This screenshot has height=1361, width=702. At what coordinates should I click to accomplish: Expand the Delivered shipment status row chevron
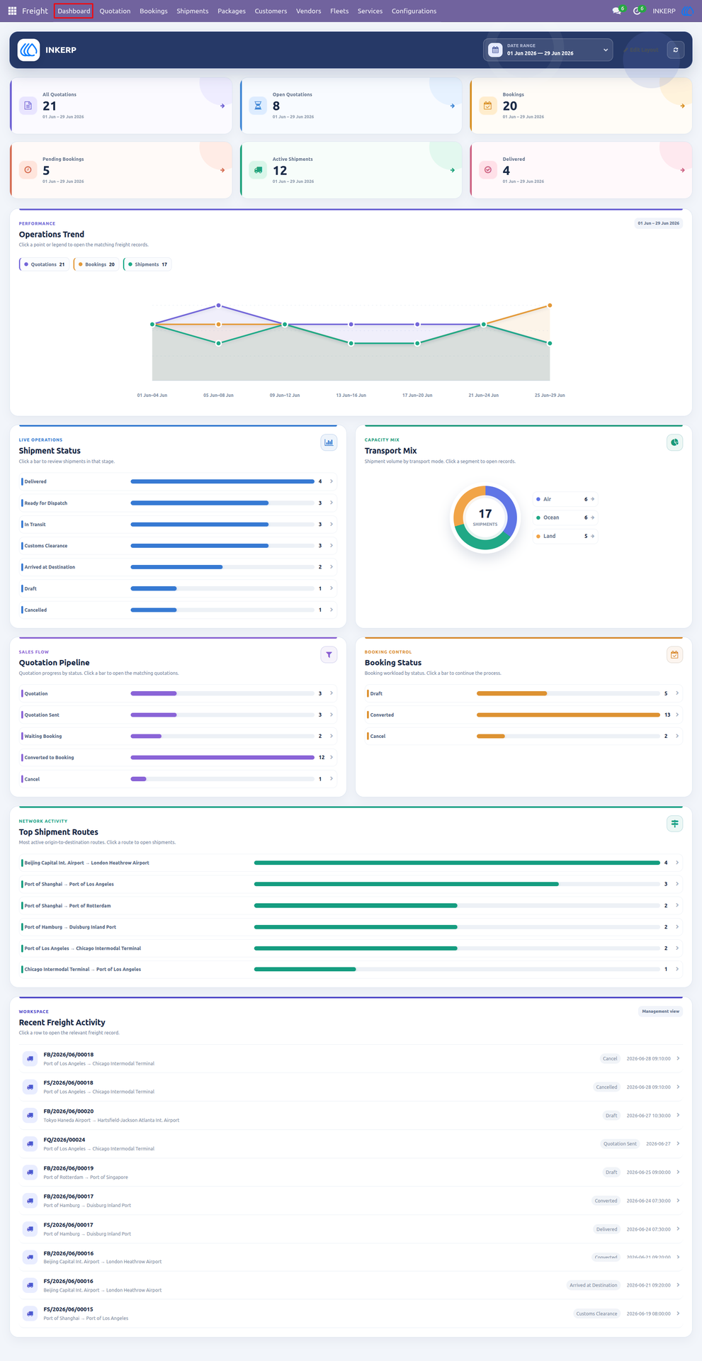(332, 481)
